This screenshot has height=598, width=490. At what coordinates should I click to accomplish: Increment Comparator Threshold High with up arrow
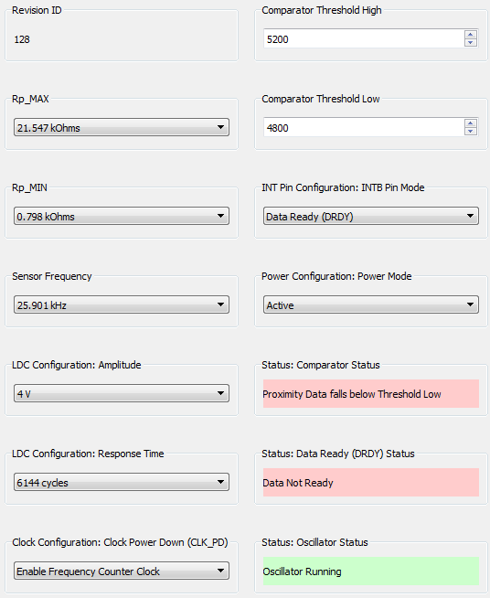[x=470, y=35]
